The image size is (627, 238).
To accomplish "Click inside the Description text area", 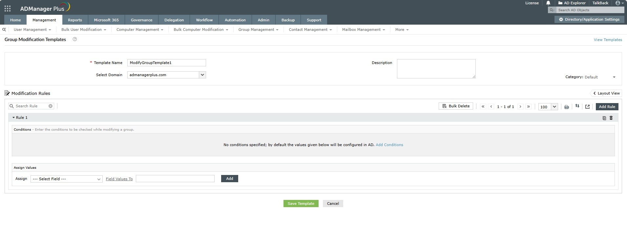I will click(x=436, y=69).
